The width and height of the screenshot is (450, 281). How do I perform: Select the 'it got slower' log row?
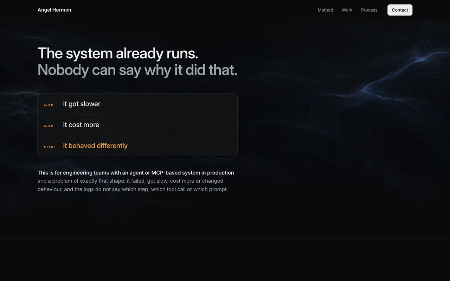[137, 104]
